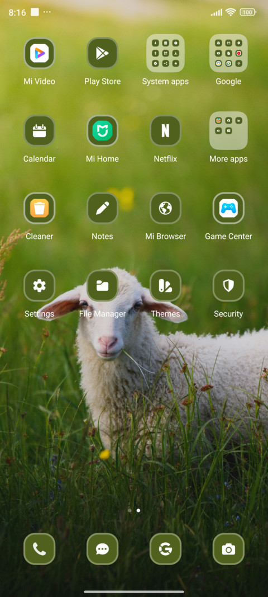Tap the "System apps" label

pos(165,82)
